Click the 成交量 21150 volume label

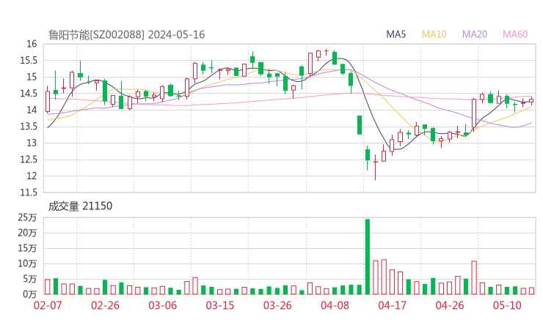point(80,206)
